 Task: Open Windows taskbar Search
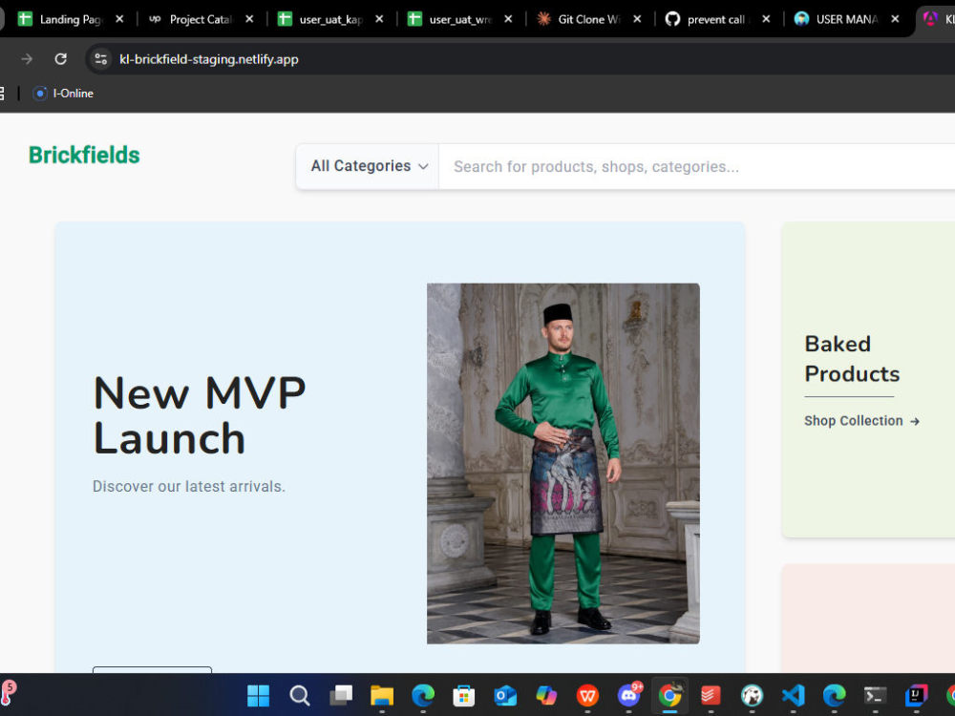(299, 695)
